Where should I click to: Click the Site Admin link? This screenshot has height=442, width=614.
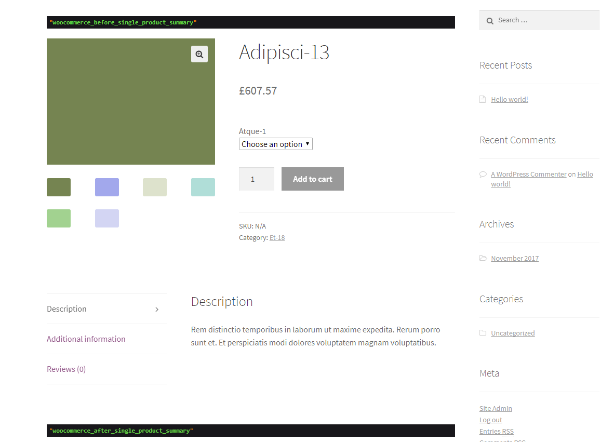pos(496,408)
